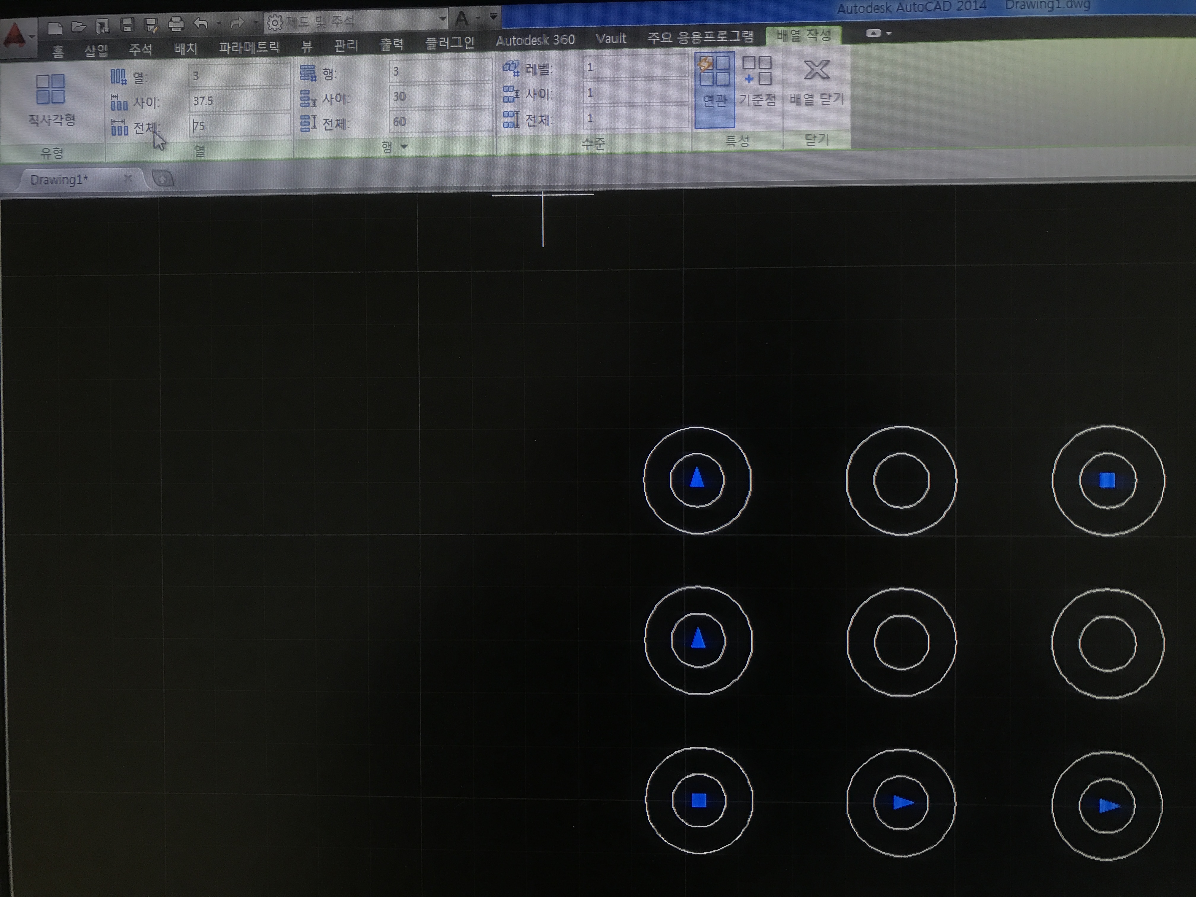Click the Plot printer icon
Screen dimensions: 1196x897
pyautogui.click(x=176, y=24)
